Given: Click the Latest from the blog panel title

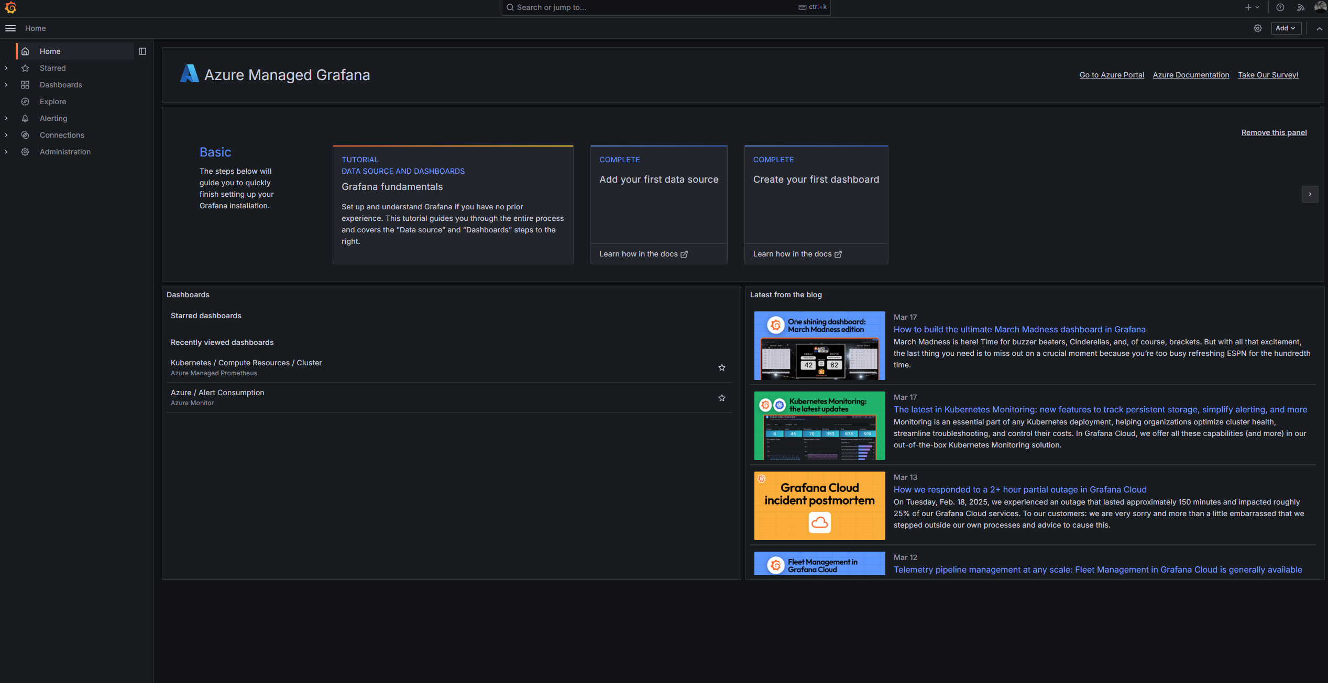Looking at the screenshot, I should [x=786, y=295].
